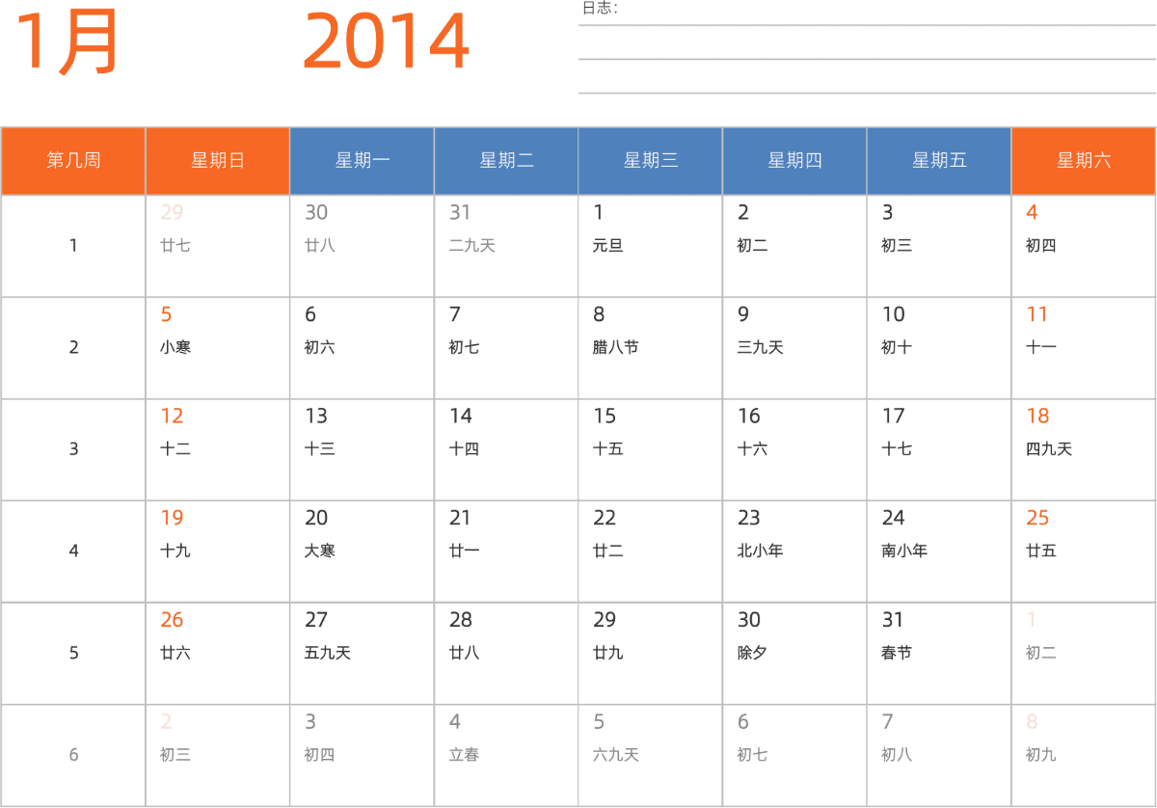Click January 21 廿一 cell
The height and width of the screenshot is (808, 1157).
[x=506, y=552]
